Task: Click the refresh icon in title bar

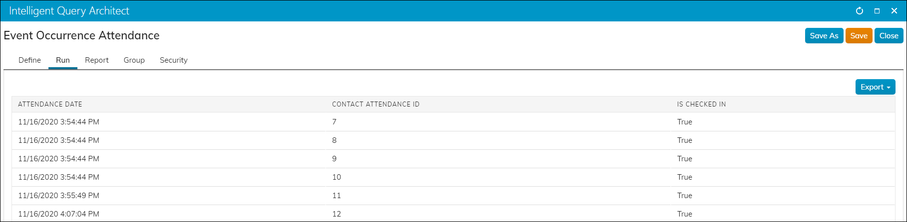Action: click(859, 11)
